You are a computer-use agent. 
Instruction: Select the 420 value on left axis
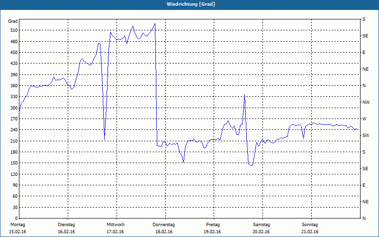[x=14, y=64]
